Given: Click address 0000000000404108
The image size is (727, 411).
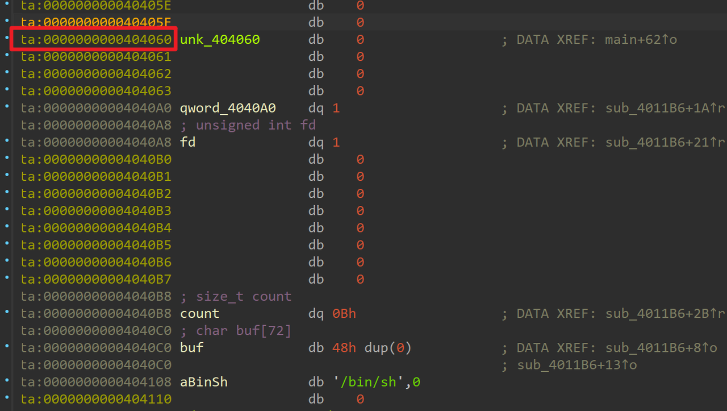Looking at the screenshot, I should point(97,382).
